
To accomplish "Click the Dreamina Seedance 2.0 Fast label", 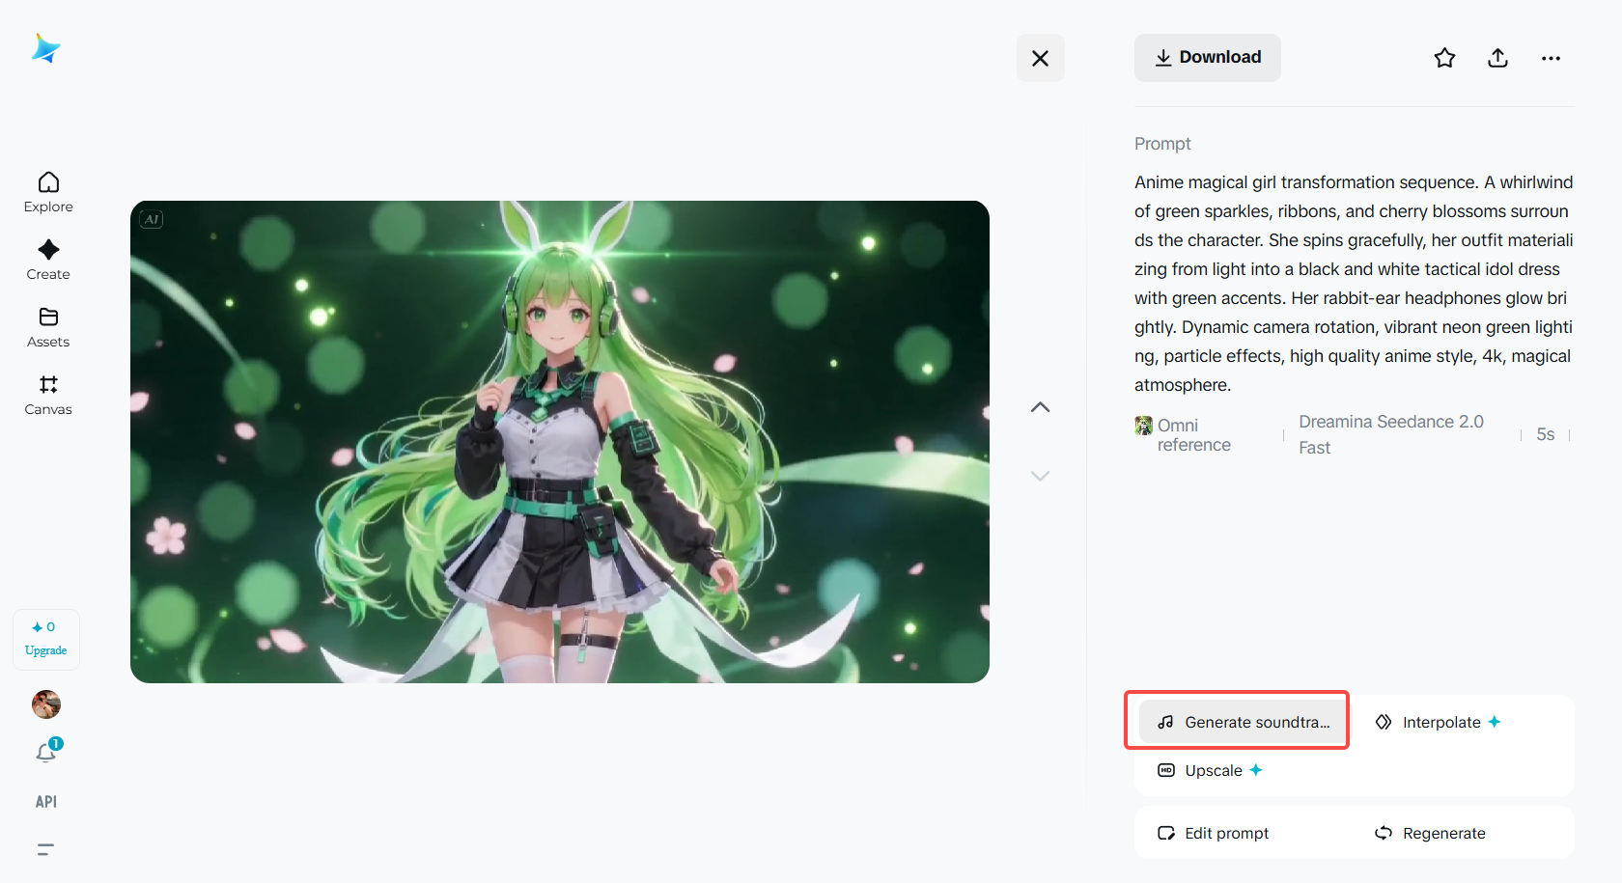I will click(x=1391, y=434).
